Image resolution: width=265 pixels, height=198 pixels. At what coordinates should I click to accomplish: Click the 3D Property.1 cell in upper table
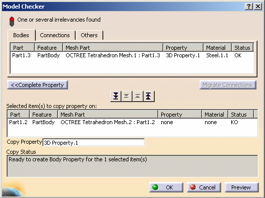(x=183, y=55)
